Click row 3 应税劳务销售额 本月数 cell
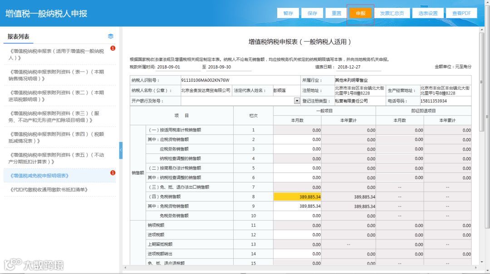This screenshot has height=274, width=490. pos(297,149)
